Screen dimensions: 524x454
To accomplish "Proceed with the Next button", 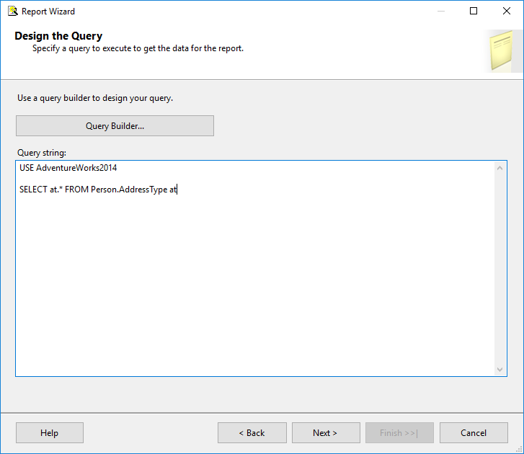I will (325, 433).
